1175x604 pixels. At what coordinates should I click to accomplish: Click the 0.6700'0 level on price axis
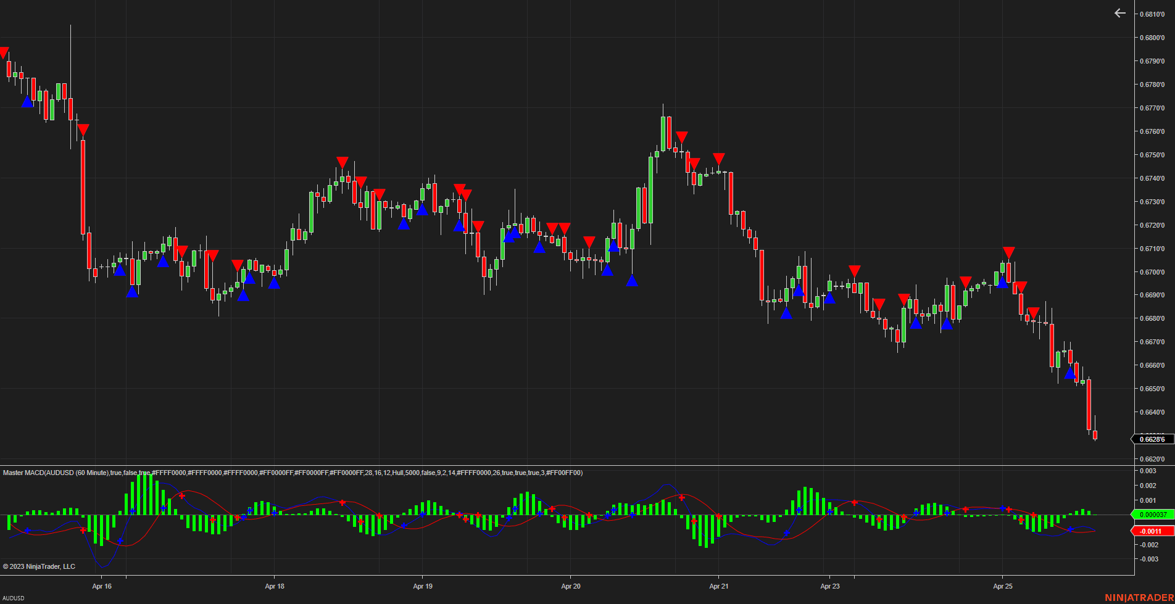[x=1152, y=272]
